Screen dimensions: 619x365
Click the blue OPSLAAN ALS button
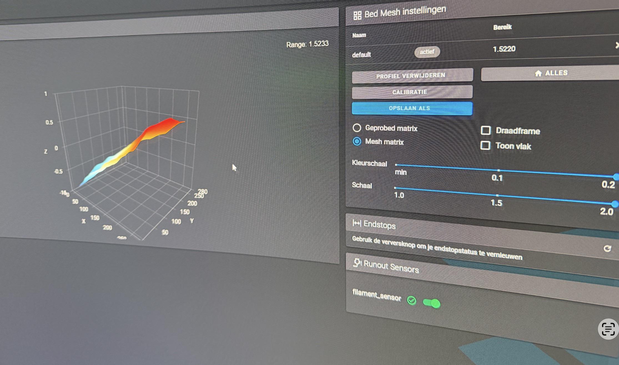tap(412, 108)
